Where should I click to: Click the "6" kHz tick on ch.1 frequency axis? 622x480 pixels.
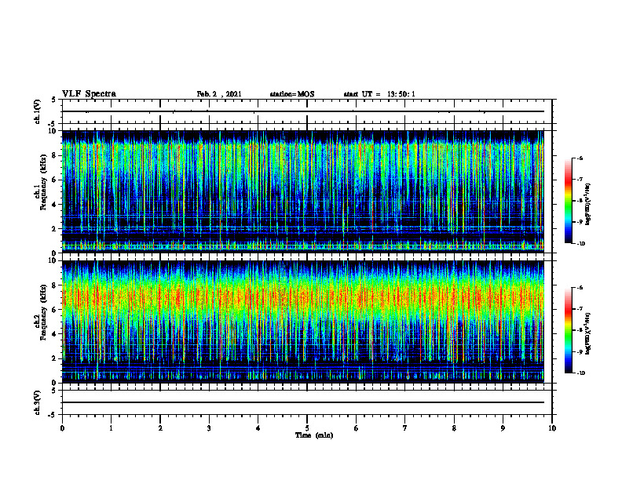55,180
